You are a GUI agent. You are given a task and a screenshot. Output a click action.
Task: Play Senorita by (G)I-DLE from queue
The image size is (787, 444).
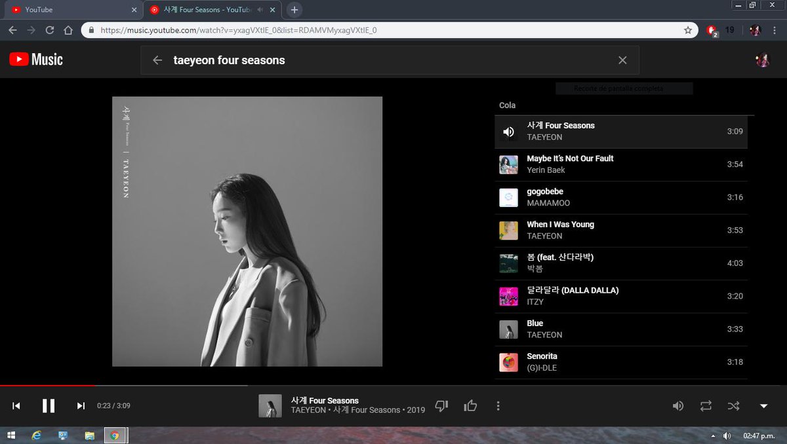pyautogui.click(x=621, y=362)
